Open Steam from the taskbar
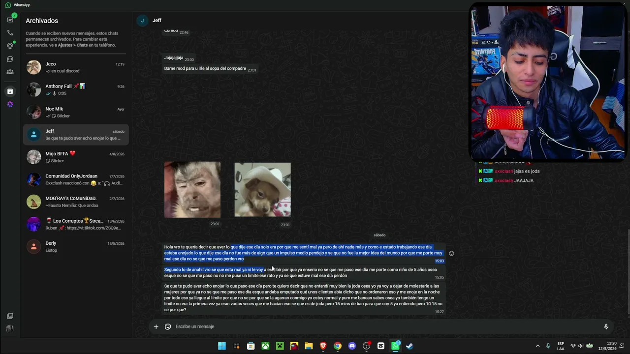This screenshot has width=630, height=354. click(409, 346)
